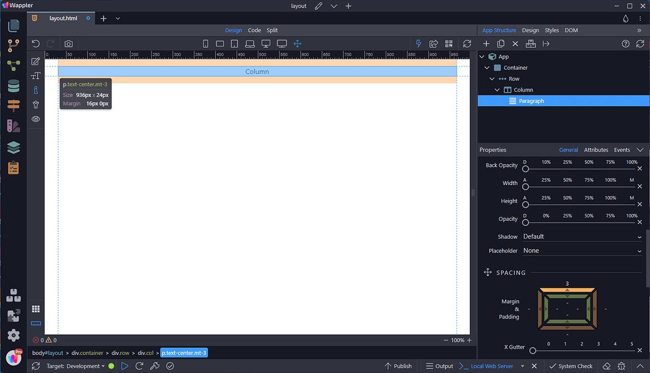Select the mobile phone viewport icon
This screenshot has width=650, height=373.
point(205,43)
